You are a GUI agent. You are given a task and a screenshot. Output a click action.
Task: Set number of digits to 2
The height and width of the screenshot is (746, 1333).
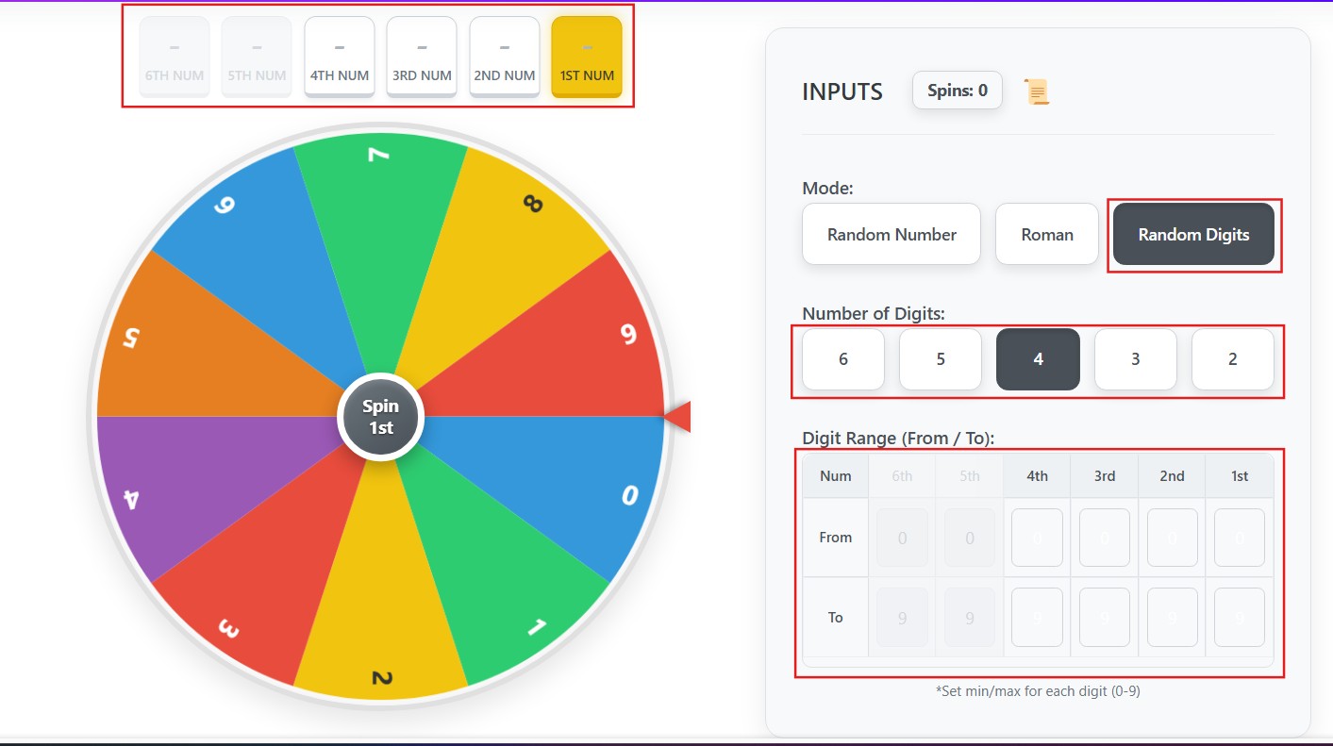point(1233,358)
